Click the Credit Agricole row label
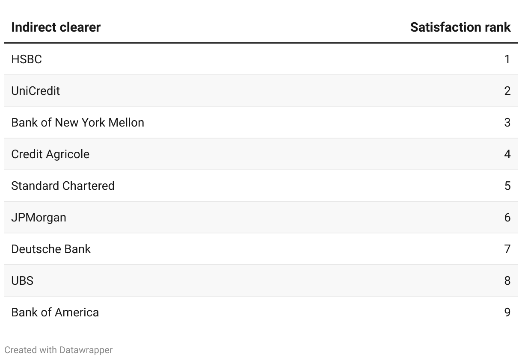522x360 pixels. point(50,154)
